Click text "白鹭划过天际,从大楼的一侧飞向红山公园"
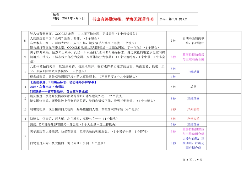The image size is (249, 176). (x=68, y=143)
